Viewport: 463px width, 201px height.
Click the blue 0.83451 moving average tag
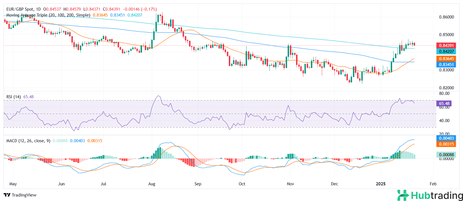(x=446, y=65)
